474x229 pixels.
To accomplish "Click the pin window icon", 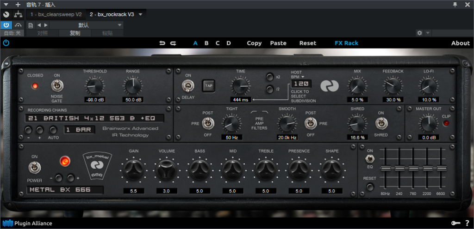I will (455, 5).
